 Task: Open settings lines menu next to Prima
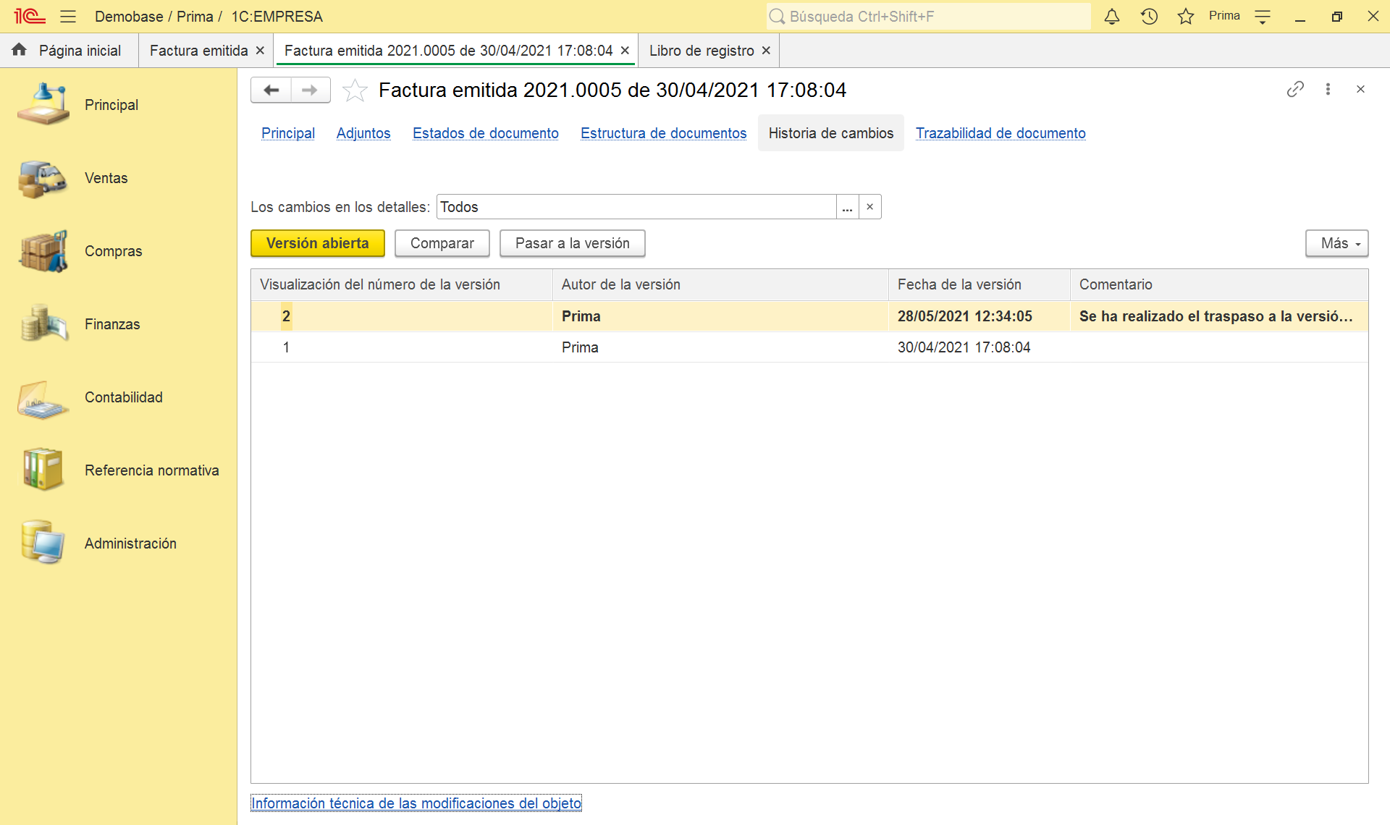pos(1263,17)
